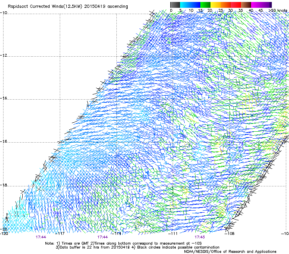Screen dimensions: 289x254
Task: Click the "-120" longitude axis label
Action: pyautogui.click(x=4, y=234)
